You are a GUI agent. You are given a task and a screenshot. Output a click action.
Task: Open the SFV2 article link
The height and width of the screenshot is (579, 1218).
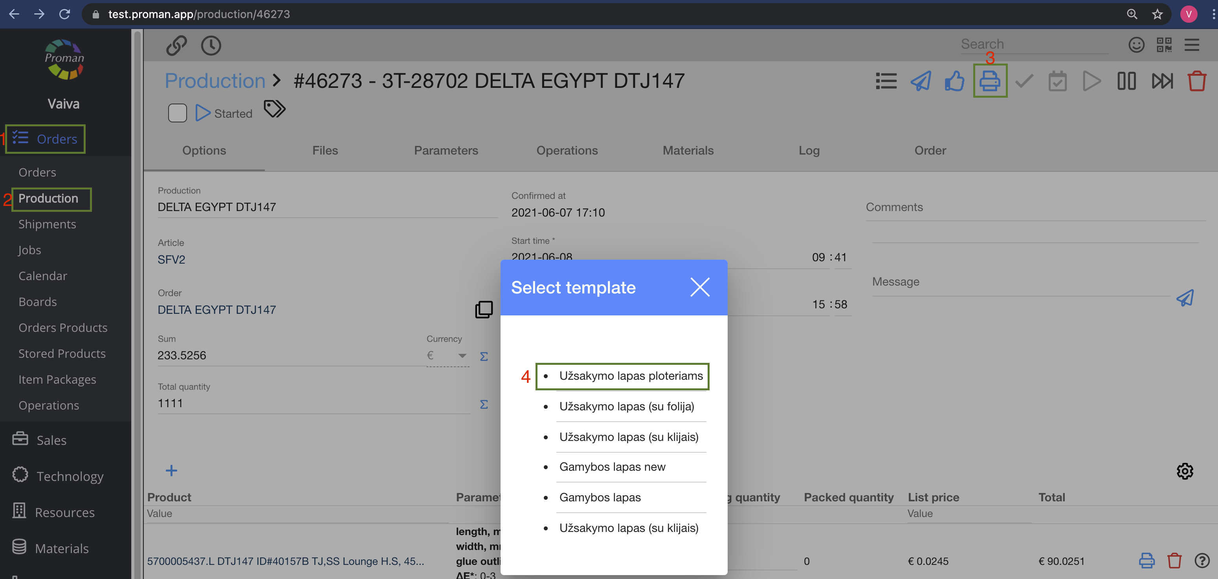pos(171,260)
